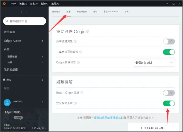Expand the 通知 sidebar chevron
The image size is (183, 132).
(x=43, y=80)
